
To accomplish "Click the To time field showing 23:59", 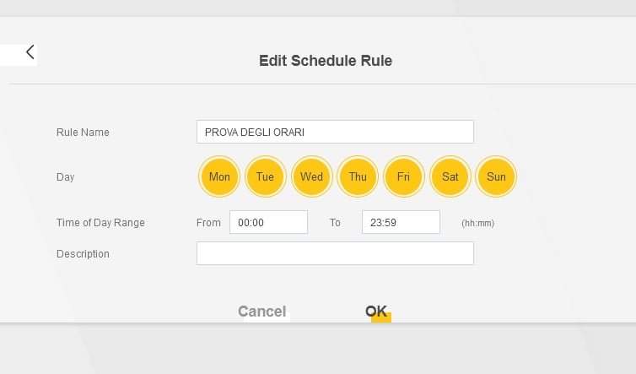I will click(401, 222).
